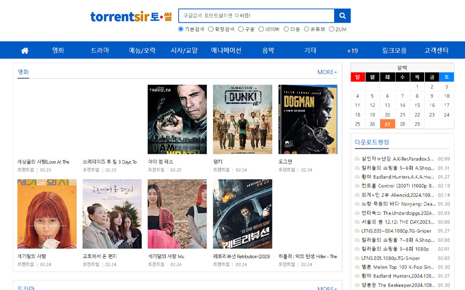Viewport: 465px width, 290px height.
Task: Open the 음악 menu
Action: coord(268,50)
